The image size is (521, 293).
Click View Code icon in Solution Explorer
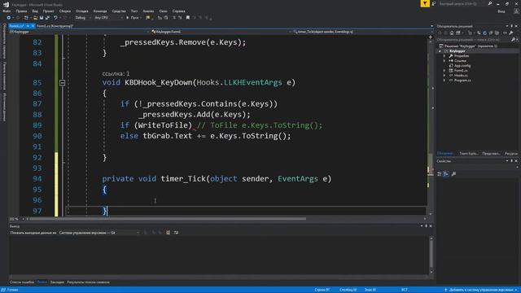click(505, 33)
